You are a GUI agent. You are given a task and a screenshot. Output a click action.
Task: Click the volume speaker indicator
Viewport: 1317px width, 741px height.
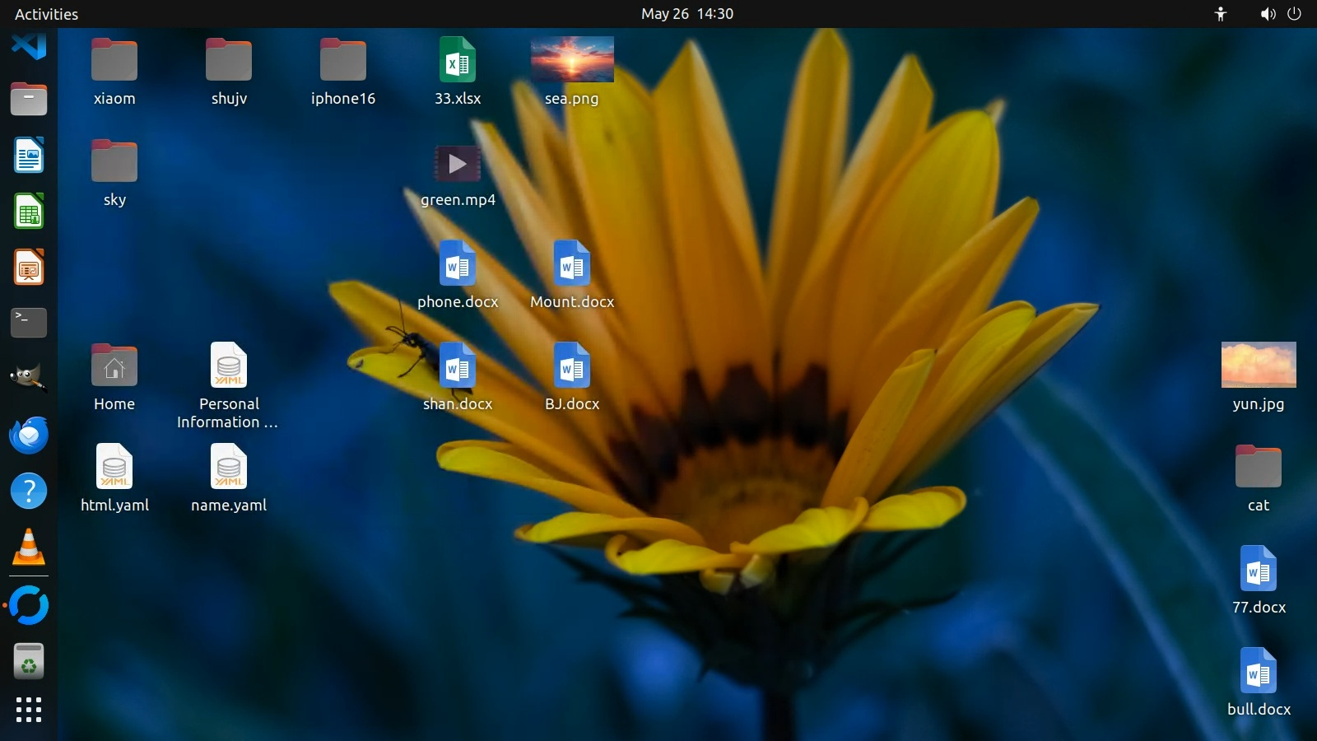coord(1268,14)
